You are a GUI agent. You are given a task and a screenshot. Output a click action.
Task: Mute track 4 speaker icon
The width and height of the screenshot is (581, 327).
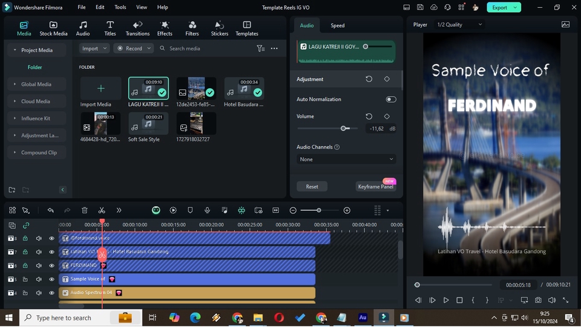pos(39,293)
